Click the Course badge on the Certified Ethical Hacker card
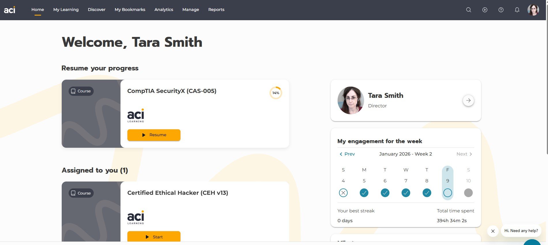Image resolution: width=548 pixels, height=245 pixels. point(81,193)
